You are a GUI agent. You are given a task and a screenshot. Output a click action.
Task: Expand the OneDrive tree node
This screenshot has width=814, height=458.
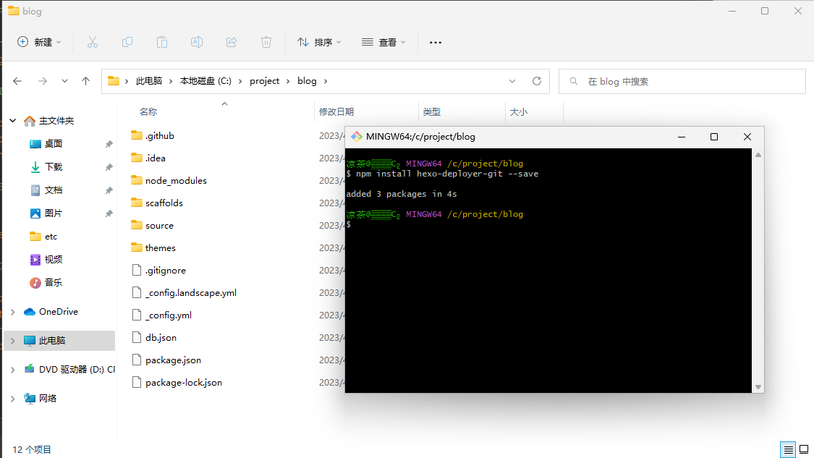13,312
